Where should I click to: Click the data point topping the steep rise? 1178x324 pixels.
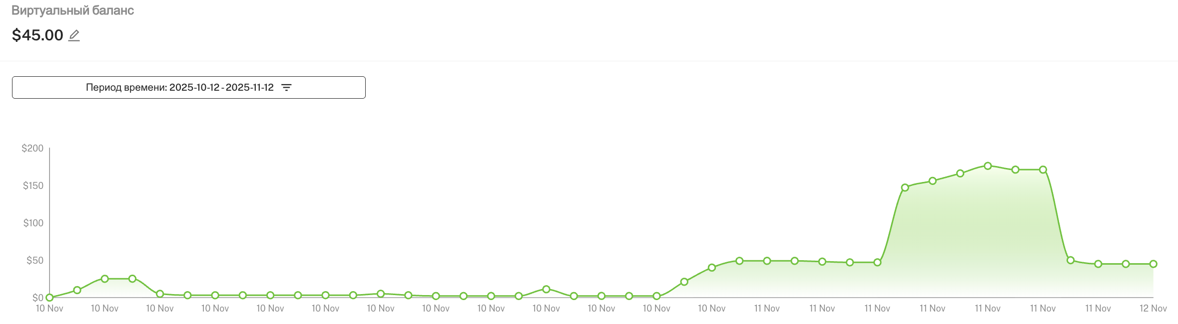905,188
